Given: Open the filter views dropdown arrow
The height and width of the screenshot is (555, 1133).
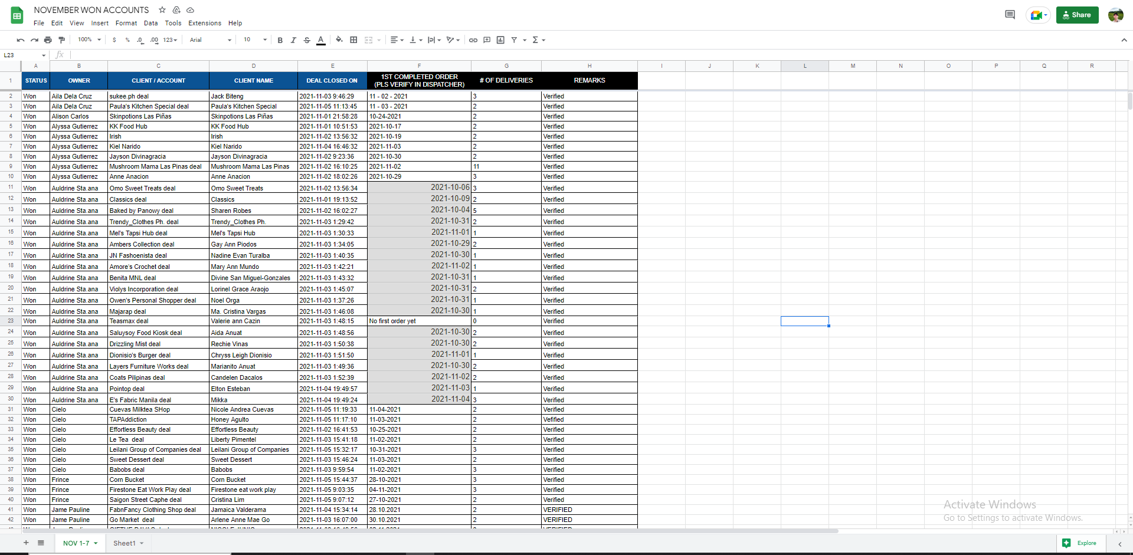Looking at the screenshot, I should tap(524, 40).
